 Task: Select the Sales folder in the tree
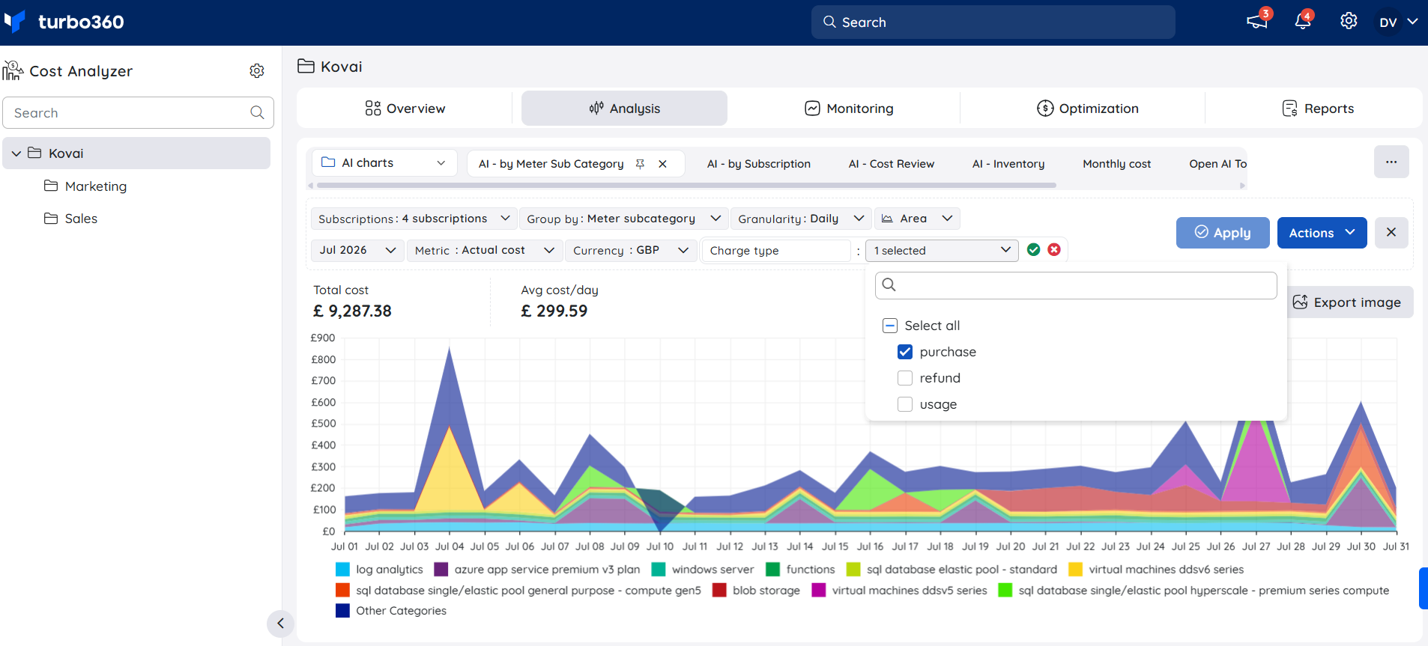point(70,219)
